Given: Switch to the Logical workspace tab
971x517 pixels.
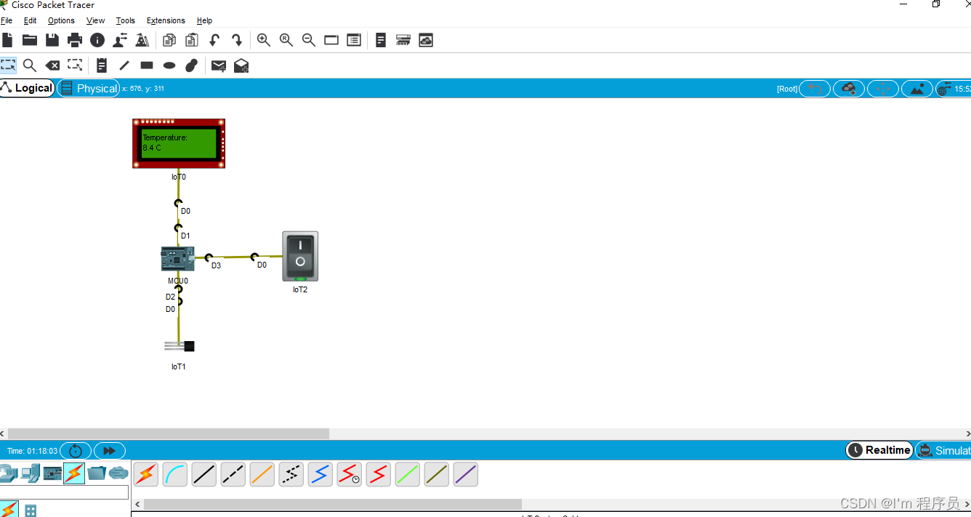Looking at the screenshot, I should click(27, 88).
